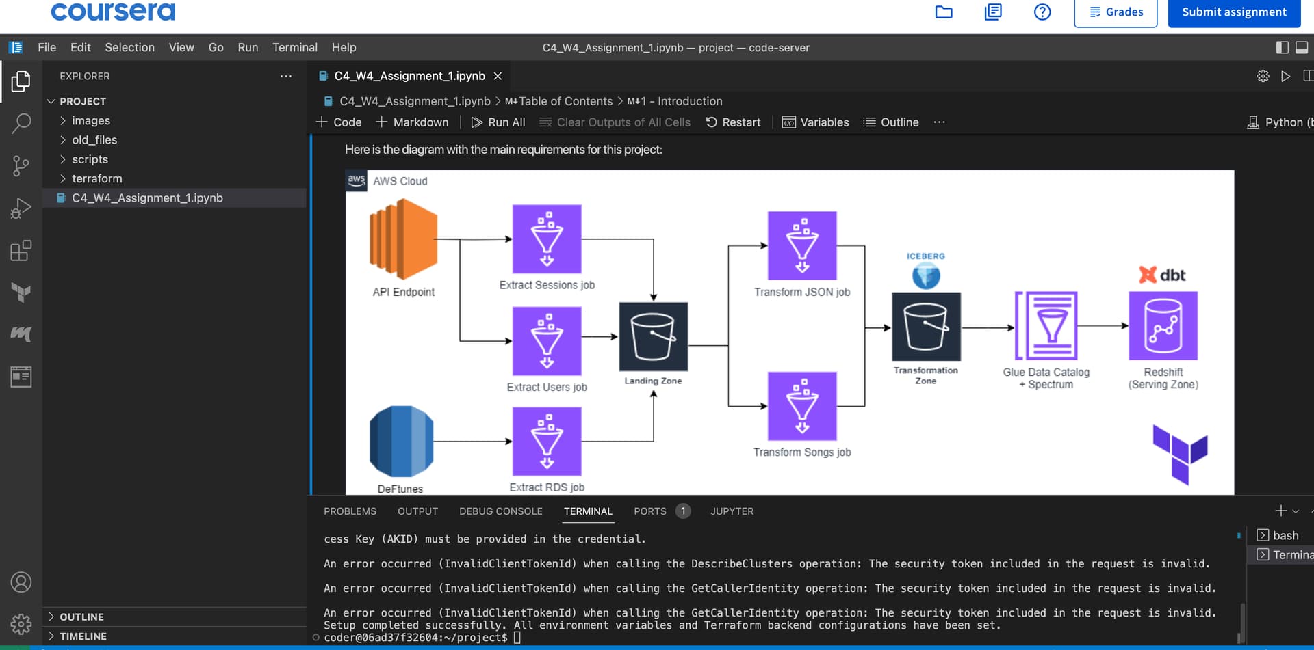The image size is (1314, 650).
Task: Click Submit assignment button
Action: 1234,12
